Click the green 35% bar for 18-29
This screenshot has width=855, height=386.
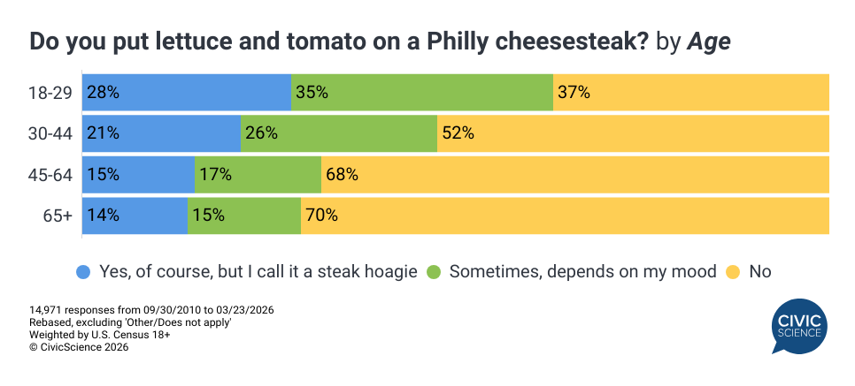[422, 93]
